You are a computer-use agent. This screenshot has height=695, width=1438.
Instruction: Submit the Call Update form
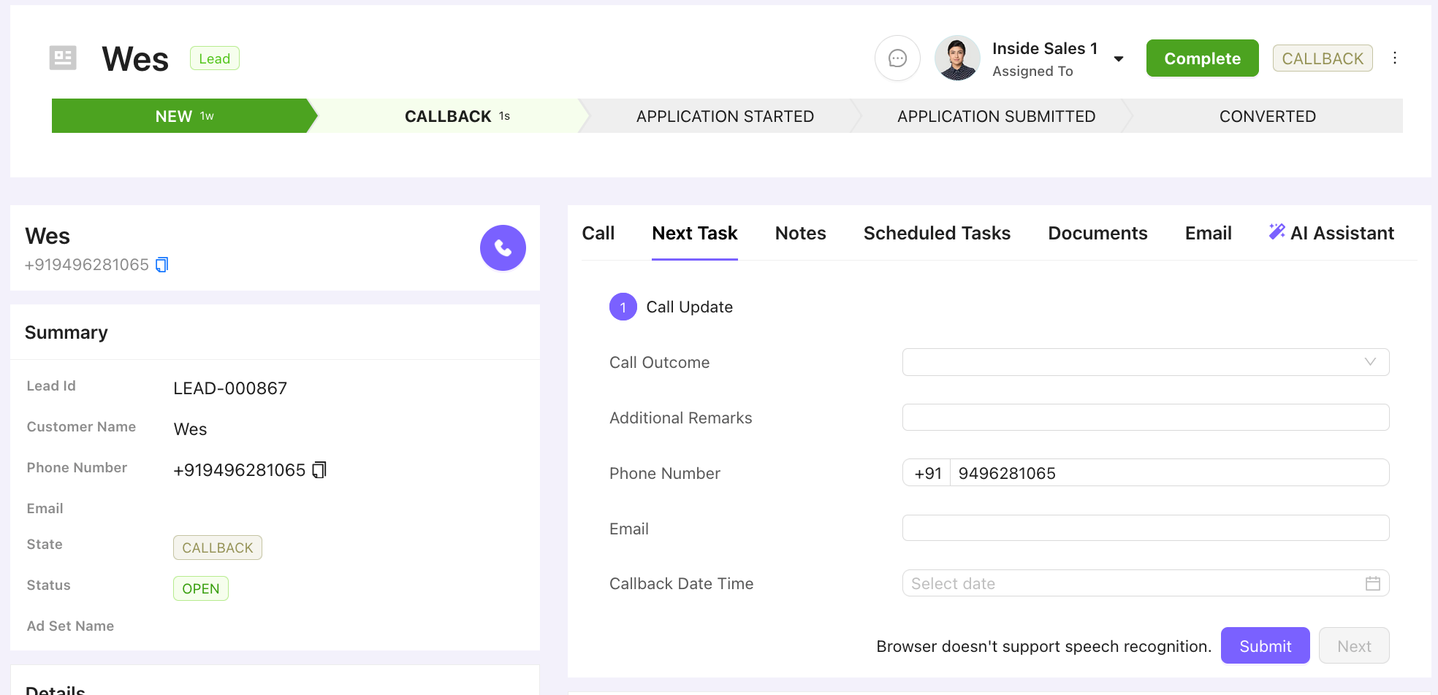[1265, 645]
